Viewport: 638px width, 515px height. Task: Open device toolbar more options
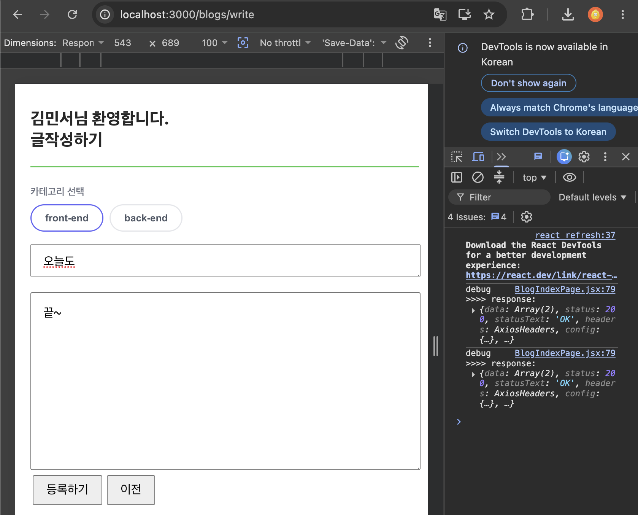(x=430, y=43)
